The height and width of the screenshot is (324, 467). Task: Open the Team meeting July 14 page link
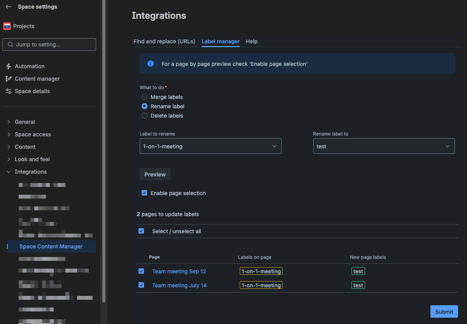pos(179,285)
